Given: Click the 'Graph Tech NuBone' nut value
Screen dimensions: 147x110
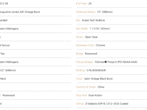Looking at the screenshot, I should (93, 20).
